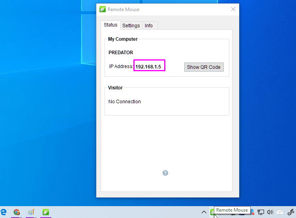Click the Show QR Code button

204,67
